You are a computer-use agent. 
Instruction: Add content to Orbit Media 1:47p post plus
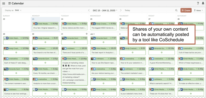point(162,73)
